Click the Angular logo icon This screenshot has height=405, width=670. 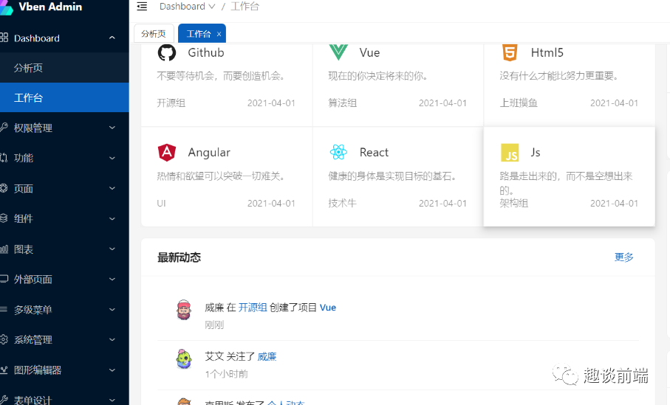(167, 153)
